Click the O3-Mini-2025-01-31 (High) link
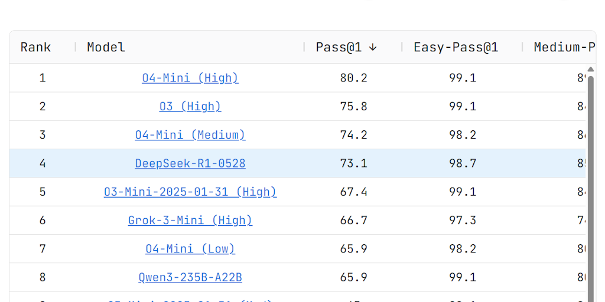Screen dimensions: 605x302 click(x=190, y=192)
